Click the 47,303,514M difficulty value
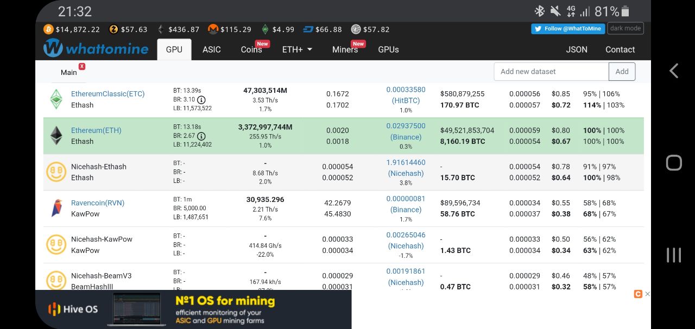The width and height of the screenshot is (695, 329). 265,91
